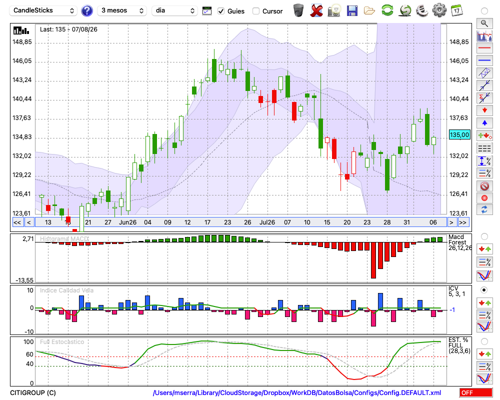Click the << rewind timeline button
This screenshot has height=400, width=500.
point(17,222)
